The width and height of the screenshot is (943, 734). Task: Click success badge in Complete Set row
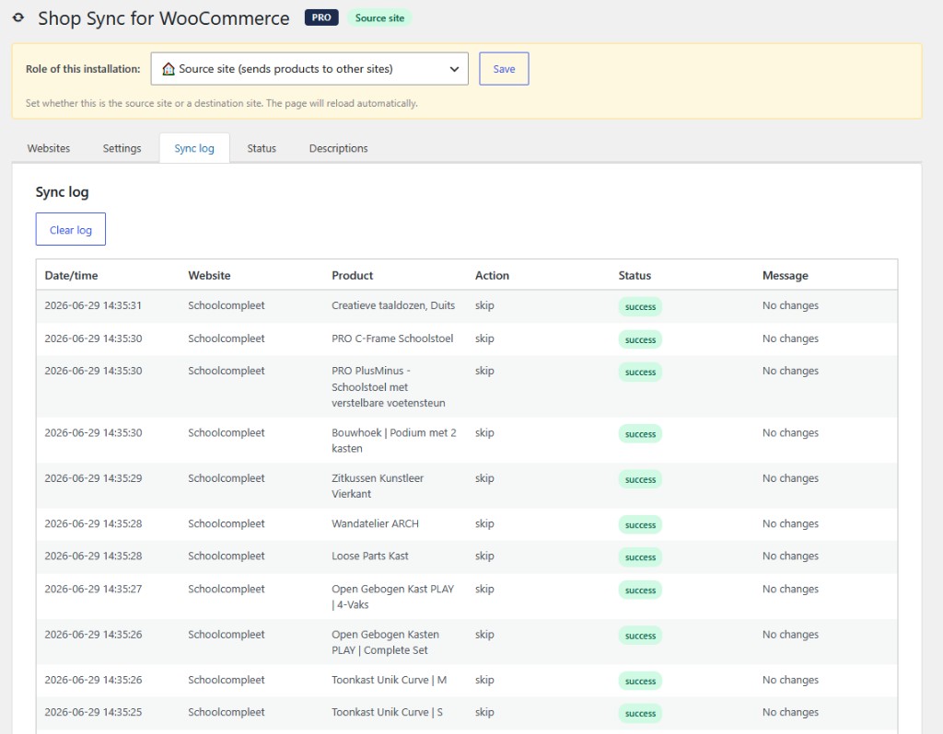point(640,636)
